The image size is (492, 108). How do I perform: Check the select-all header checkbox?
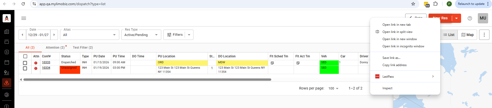[25, 56]
